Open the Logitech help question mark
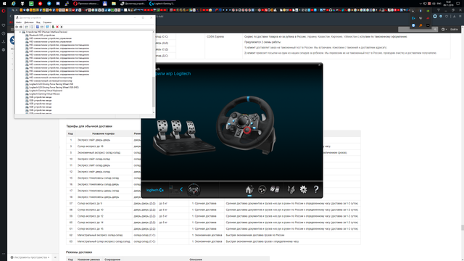This screenshot has height=261, width=464. coord(316,189)
